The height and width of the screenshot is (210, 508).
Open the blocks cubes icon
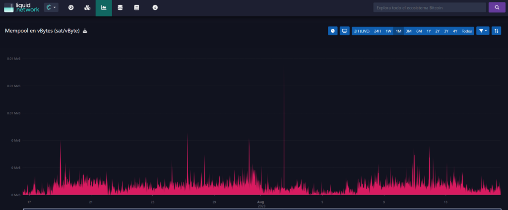[x=87, y=7]
